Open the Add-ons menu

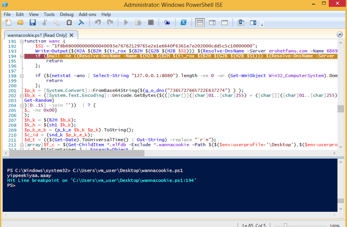click(87, 14)
